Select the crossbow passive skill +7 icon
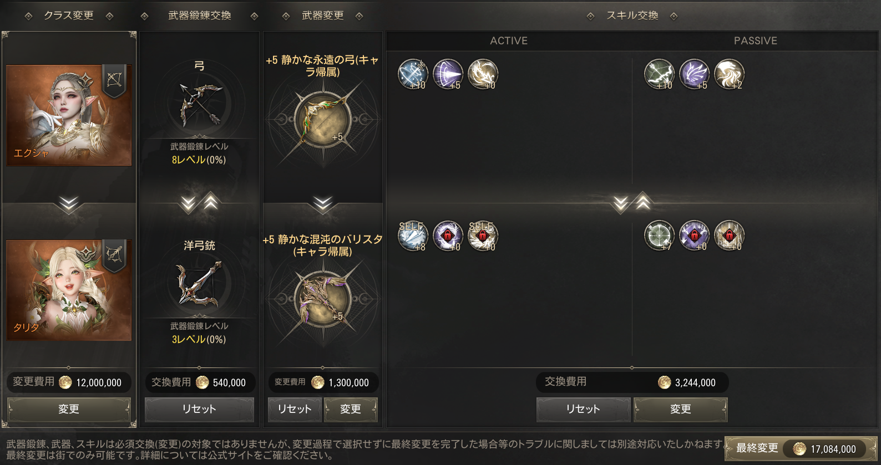881x465 pixels. coord(659,236)
